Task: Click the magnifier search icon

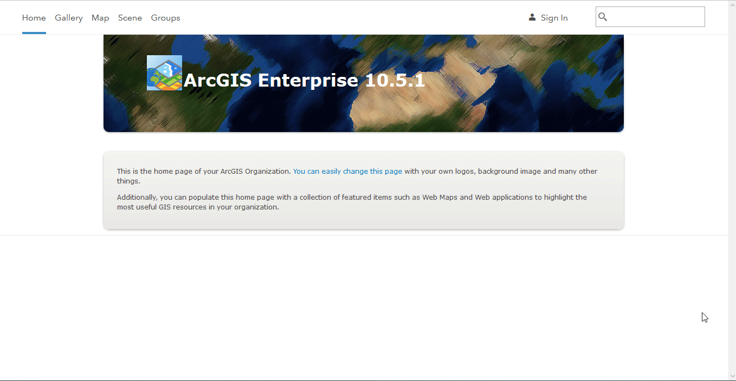Action: 603,17
